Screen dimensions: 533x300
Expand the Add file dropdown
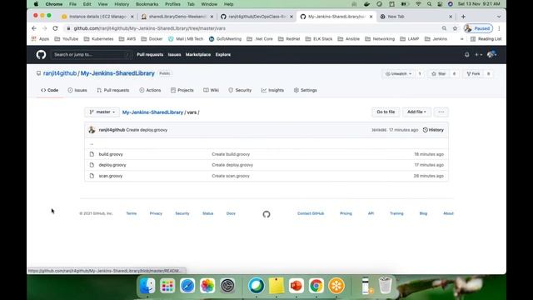pos(416,112)
